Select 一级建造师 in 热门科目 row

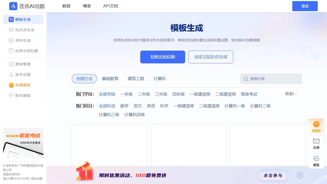184,106
